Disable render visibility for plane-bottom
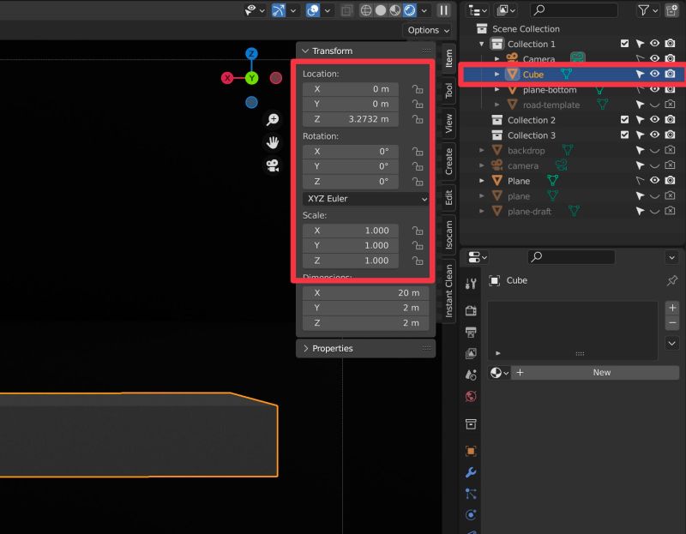The width and height of the screenshot is (686, 534). tap(670, 89)
